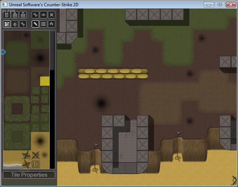238x187 pixels.
Task: Click the Tile Properties button
Action: pyautogui.click(x=29, y=175)
